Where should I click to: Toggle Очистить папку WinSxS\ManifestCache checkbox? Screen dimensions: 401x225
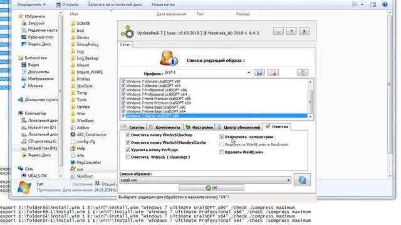coord(128,142)
